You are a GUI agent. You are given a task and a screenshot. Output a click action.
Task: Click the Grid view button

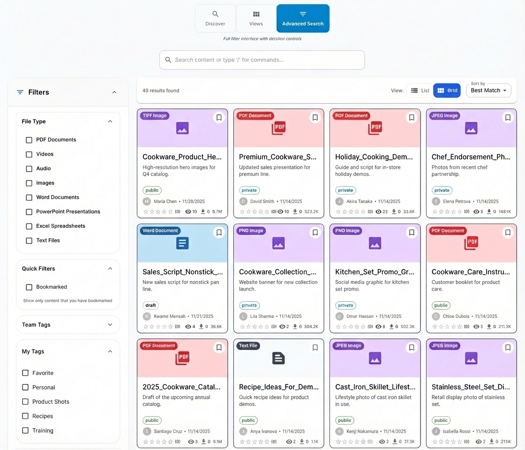[x=447, y=90]
